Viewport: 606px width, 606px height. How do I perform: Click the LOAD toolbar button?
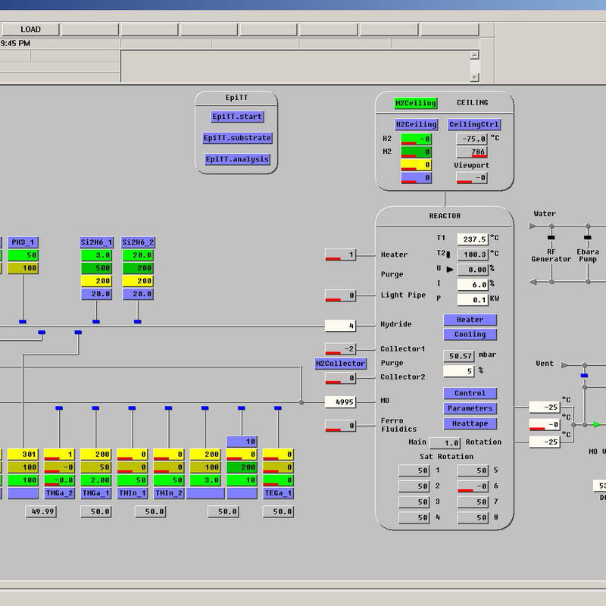click(x=30, y=30)
